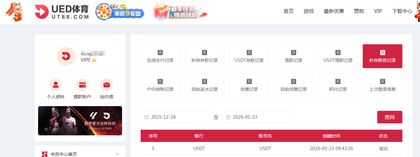Click the clipboard icon above 上次登录信息
The height and width of the screenshot is (157, 420).
pos(383,81)
